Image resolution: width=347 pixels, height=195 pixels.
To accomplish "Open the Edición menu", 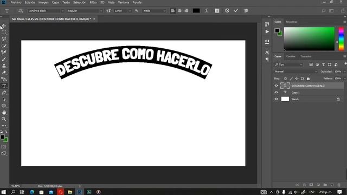I will (x=30, y=2).
